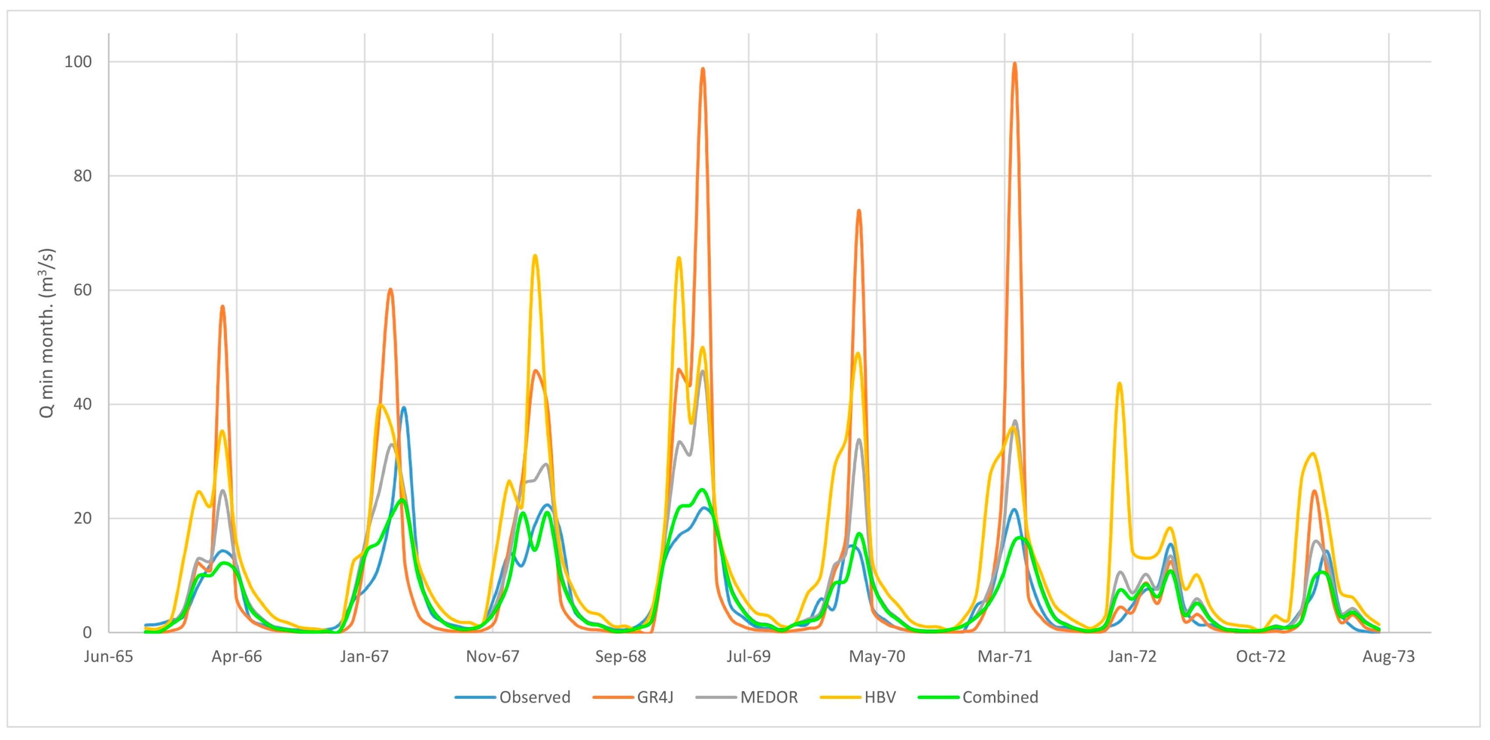The height and width of the screenshot is (740, 1490).
Task: Click the Combined legend entry
Action: [x=1000, y=697]
